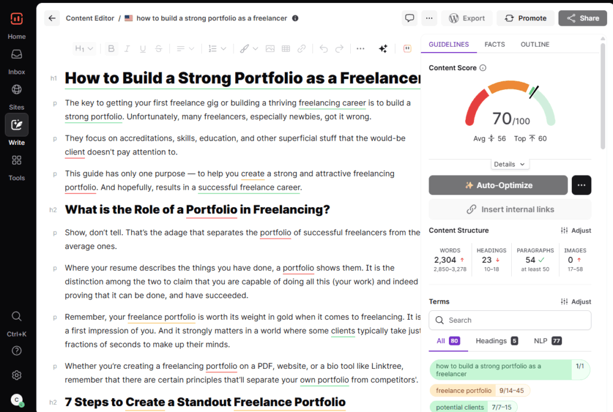Switch to the FACTS tab
The height and width of the screenshot is (412, 613).
click(x=494, y=44)
